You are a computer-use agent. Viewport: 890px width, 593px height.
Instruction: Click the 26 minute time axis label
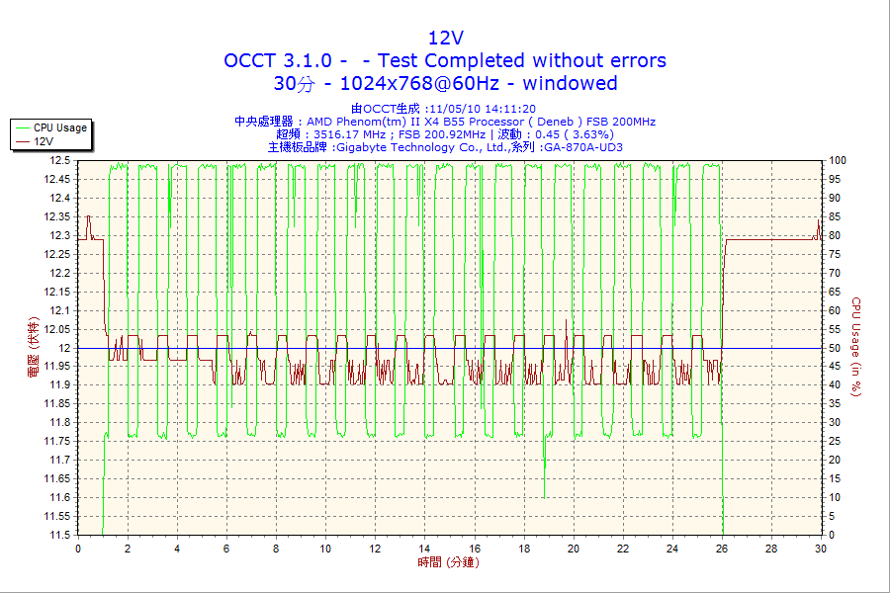(722, 549)
